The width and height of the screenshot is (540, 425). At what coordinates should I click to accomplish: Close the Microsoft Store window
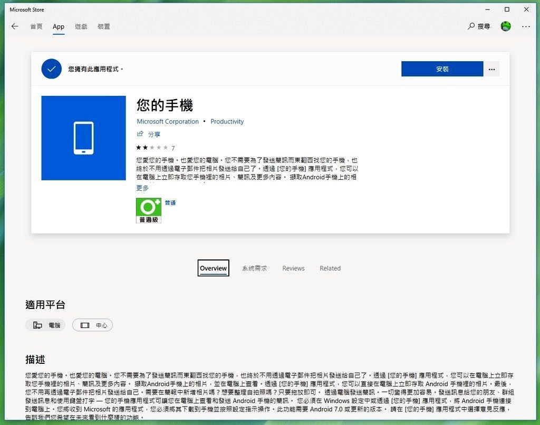click(526, 9)
